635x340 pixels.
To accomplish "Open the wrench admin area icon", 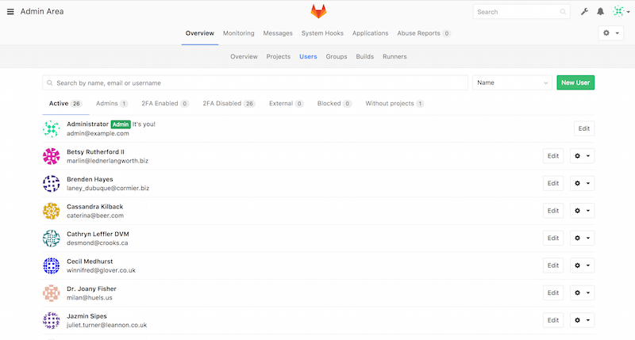I will 585,12.
